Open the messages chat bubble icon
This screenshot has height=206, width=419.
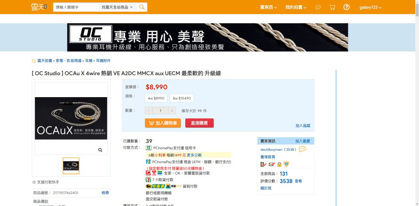(318, 7)
